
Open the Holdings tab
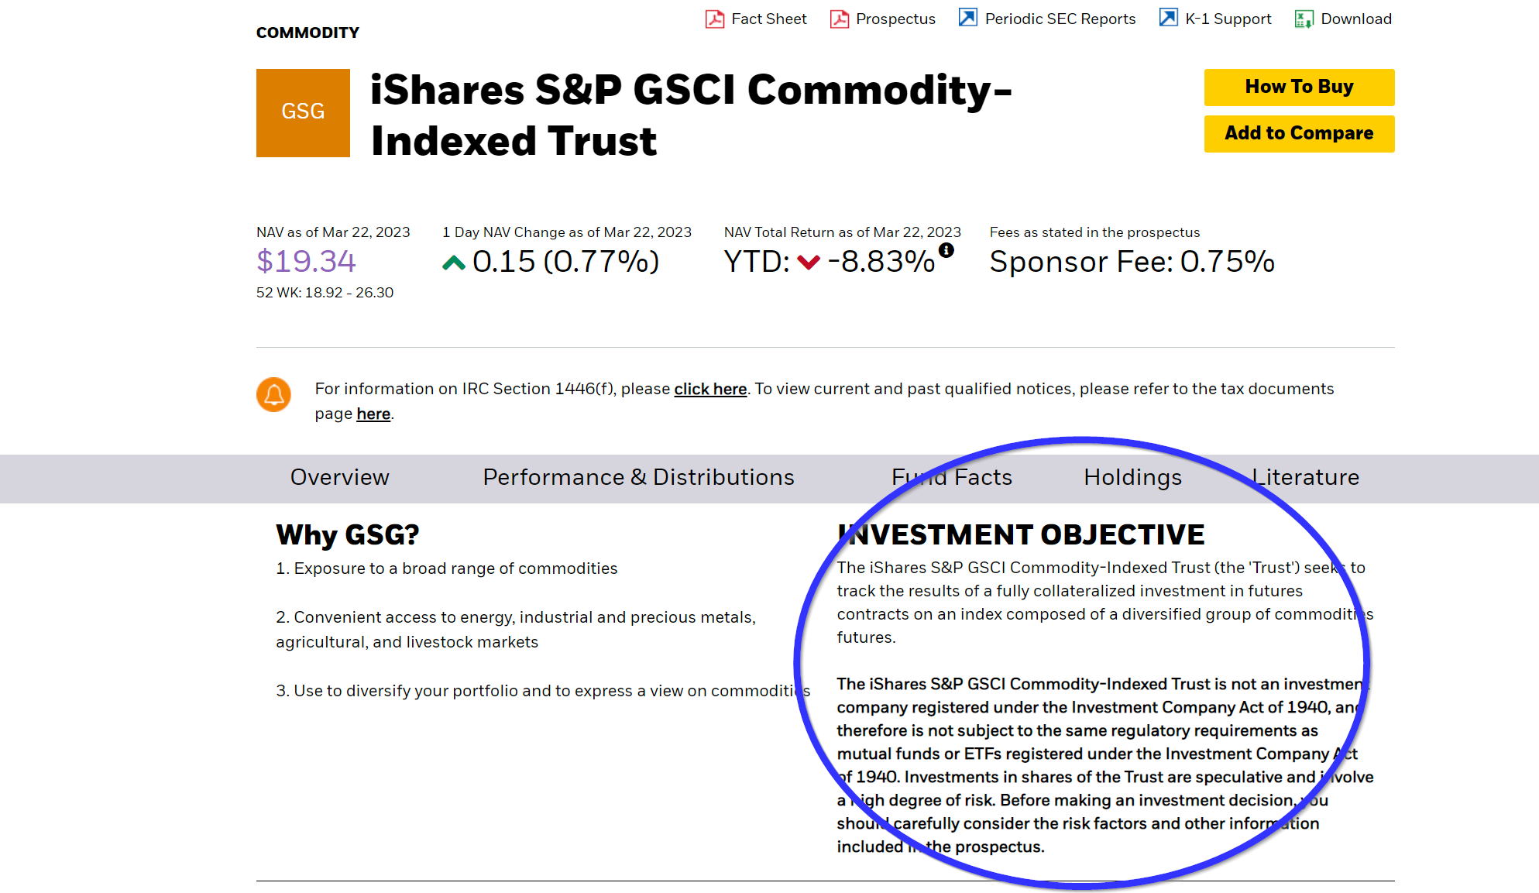[x=1132, y=477]
